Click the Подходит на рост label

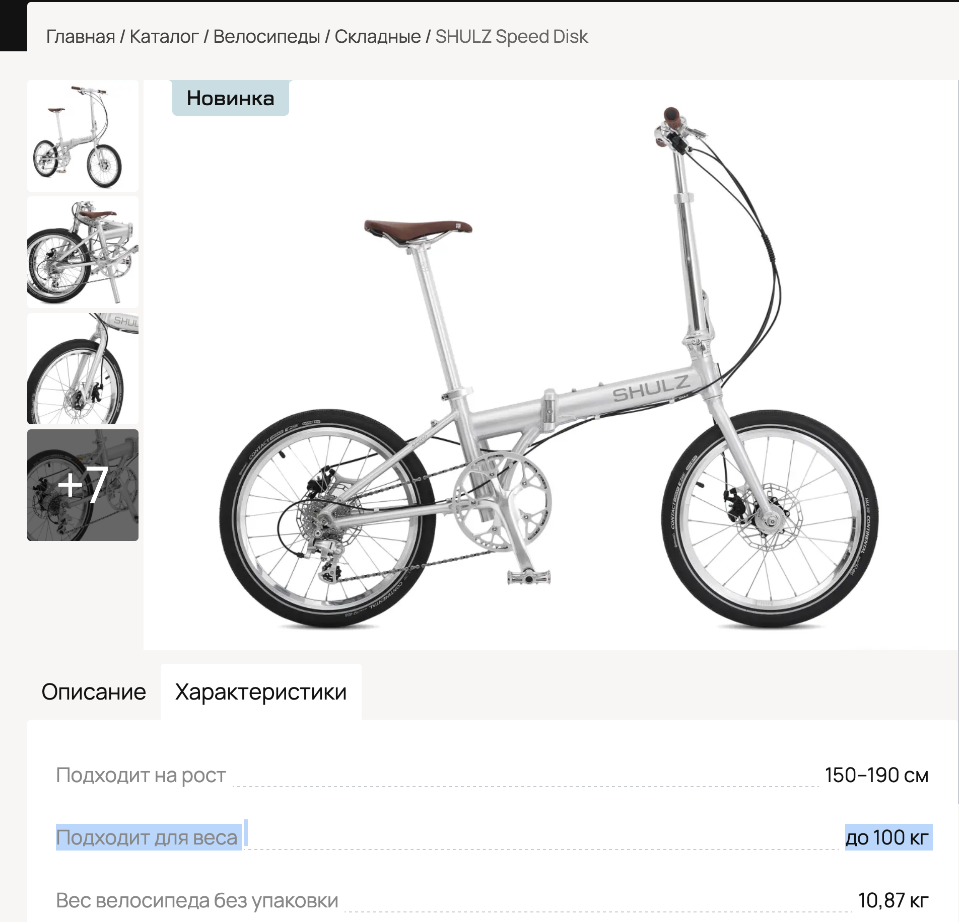141,775
